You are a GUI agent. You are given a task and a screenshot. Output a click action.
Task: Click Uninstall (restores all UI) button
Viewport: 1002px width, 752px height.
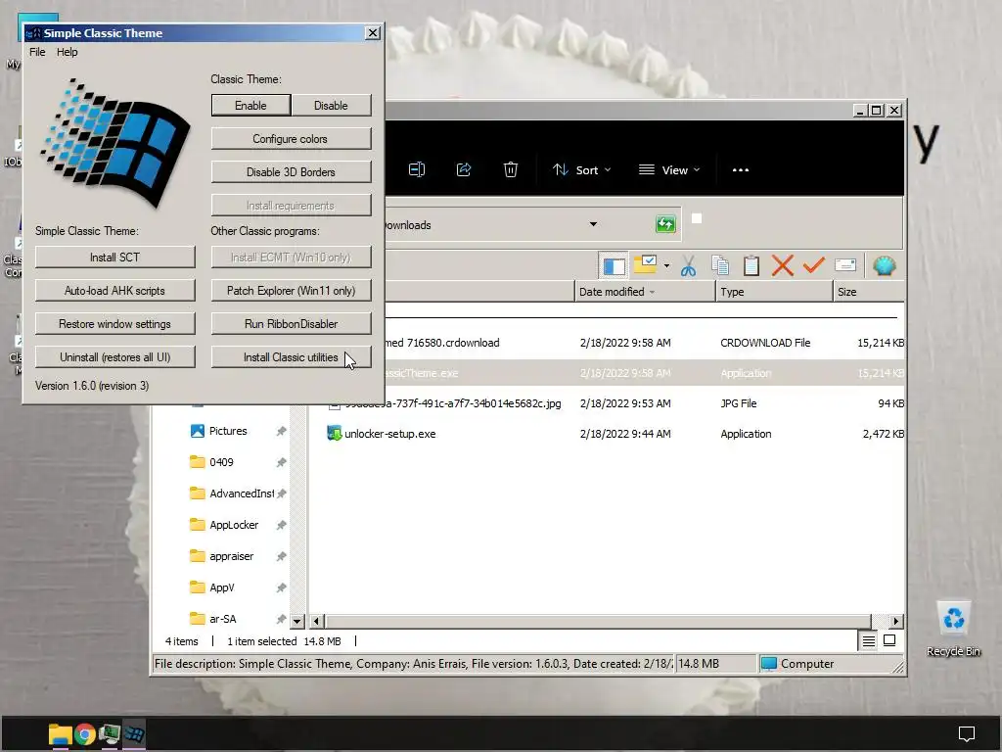[115, 356]
